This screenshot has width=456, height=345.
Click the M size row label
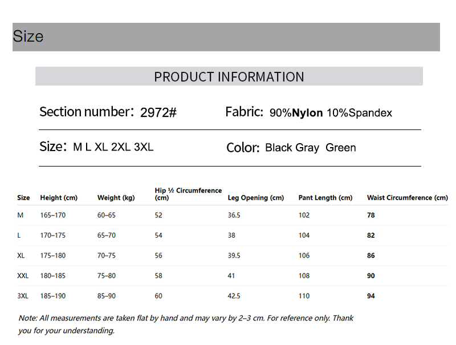(21, 215)
